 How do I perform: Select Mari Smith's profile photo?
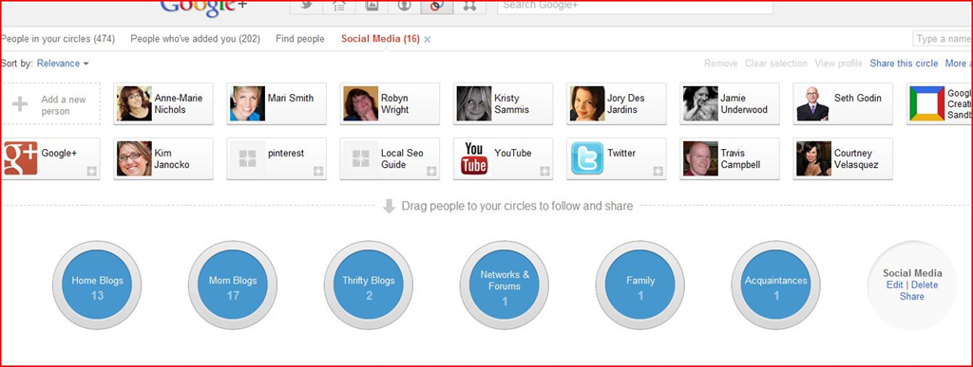(x=248, y=103)
